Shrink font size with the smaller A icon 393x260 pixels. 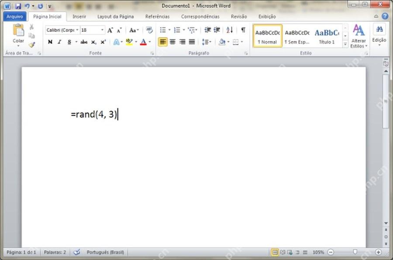[x=119, y=30]
